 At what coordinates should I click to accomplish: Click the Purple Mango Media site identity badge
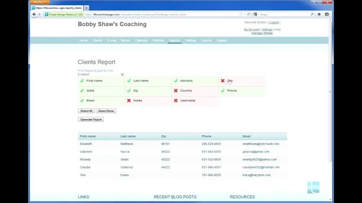click(x=64, y=14)
